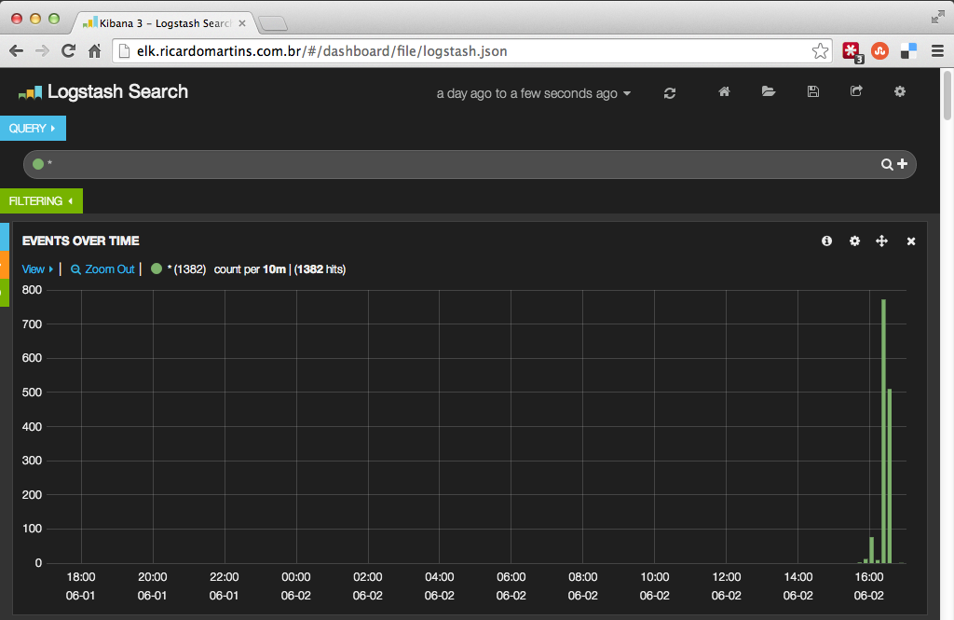The image size is (954, 620).
Task: Share the dashboard via export icon
Action: tap(855, 92)
